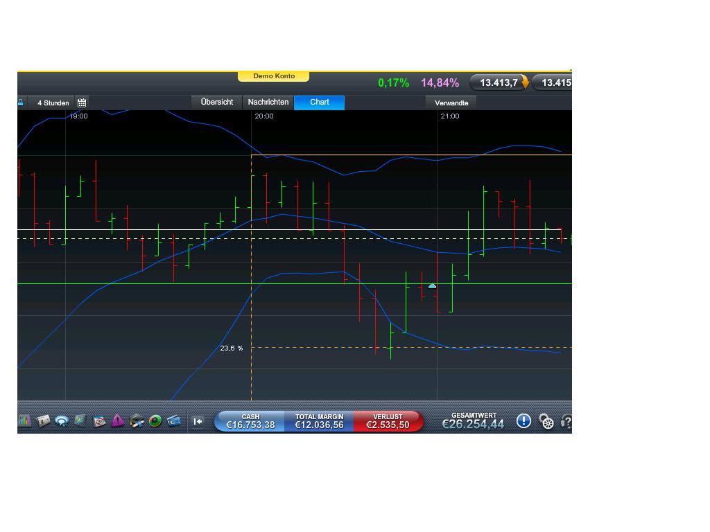Screen dimensions: 710x532
Task: Open the newspaper news icon
Action: click(x=44, y=421)
